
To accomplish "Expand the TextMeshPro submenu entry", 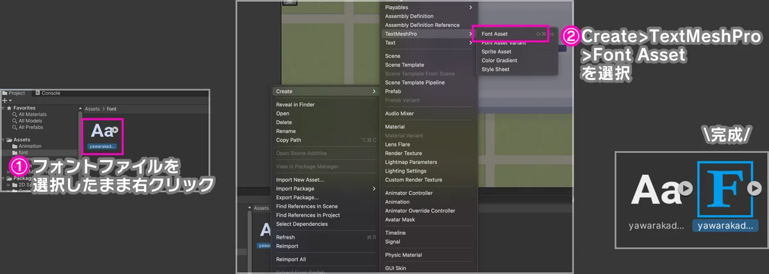I will pos(426,34).
